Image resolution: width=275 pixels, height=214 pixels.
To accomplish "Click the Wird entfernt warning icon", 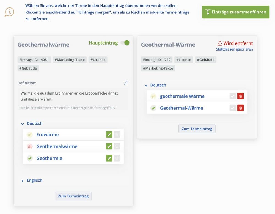I will click(x=220, y=43).
